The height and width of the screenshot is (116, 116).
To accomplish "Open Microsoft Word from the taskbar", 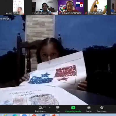I will tap(45, 115).
